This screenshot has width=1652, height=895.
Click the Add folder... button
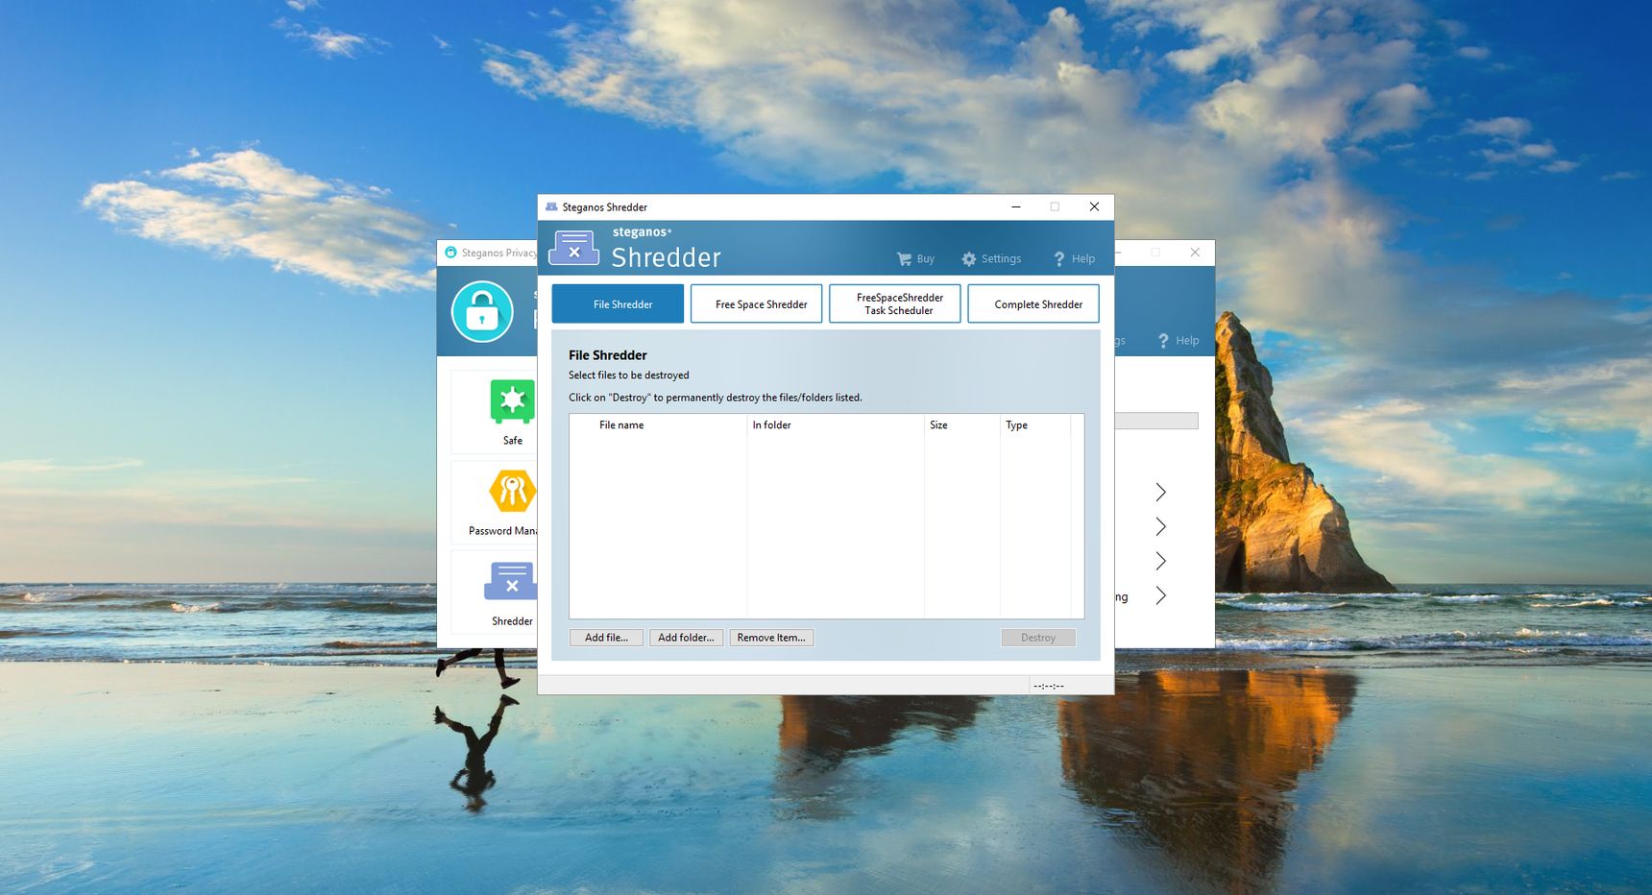686,638
